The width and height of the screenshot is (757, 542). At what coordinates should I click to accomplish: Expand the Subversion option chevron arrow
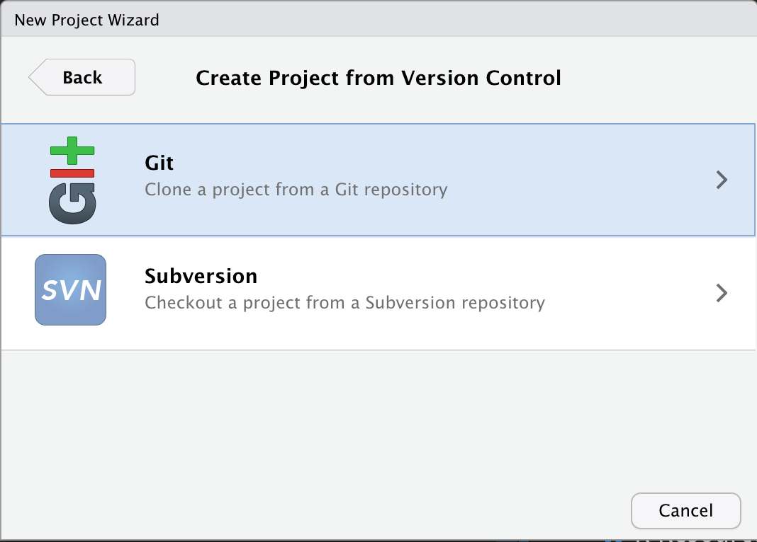coord(722,293)
